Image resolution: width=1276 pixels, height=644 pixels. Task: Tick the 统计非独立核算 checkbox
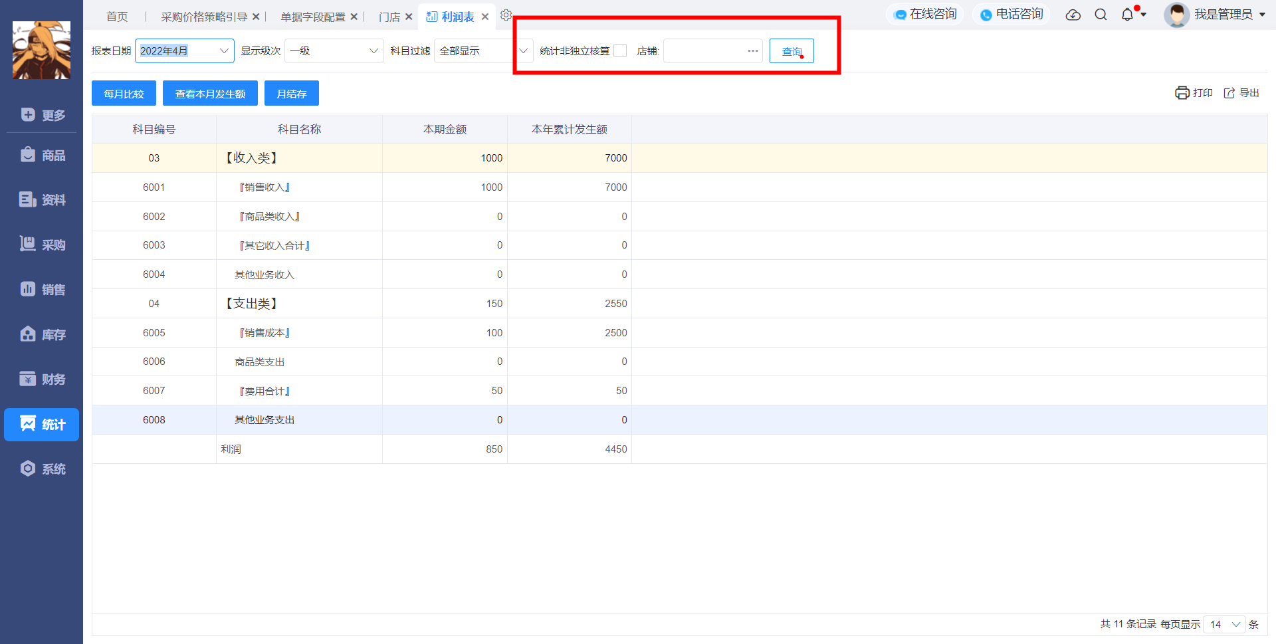(x=620, y=51)
